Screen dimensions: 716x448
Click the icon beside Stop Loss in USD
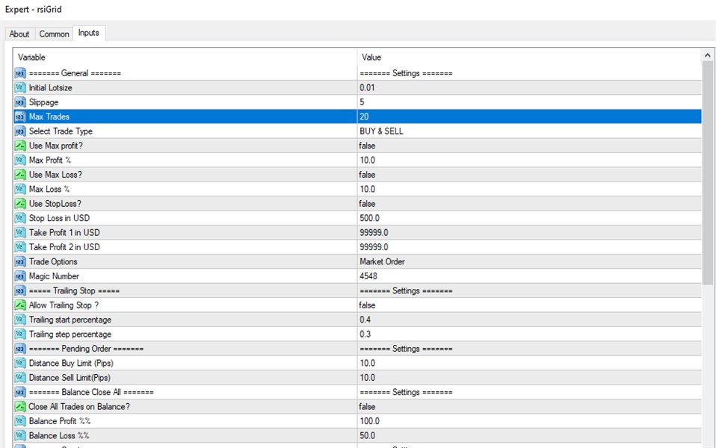point(20,218)
